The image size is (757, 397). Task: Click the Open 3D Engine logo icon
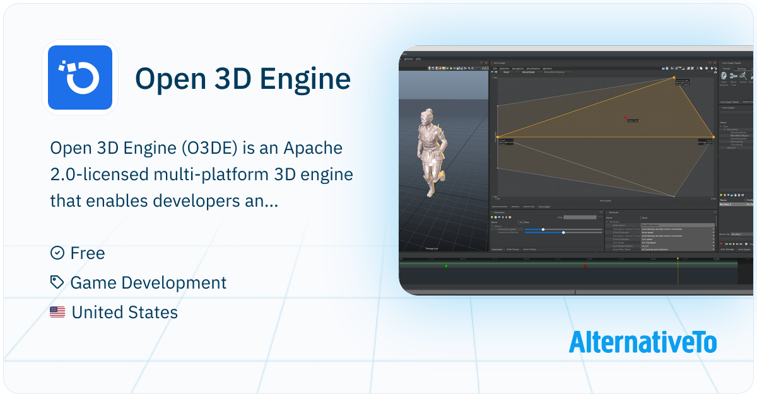click(x=80, y=78)
